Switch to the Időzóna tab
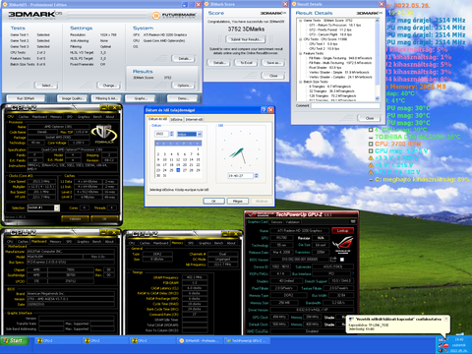The image size is (472, 354). (176, 119)
